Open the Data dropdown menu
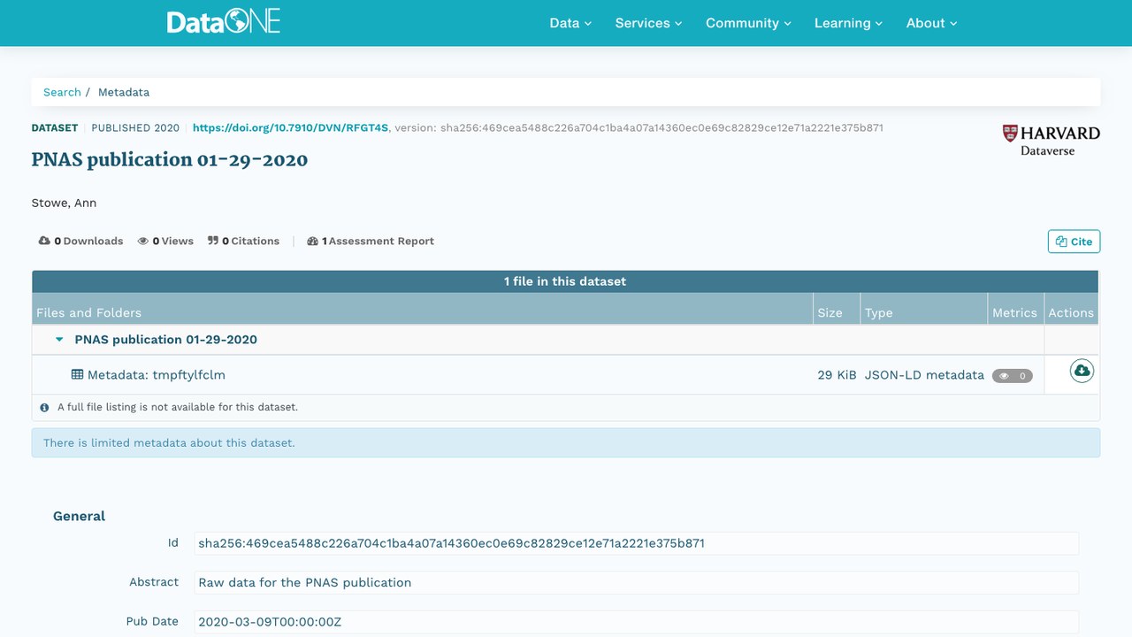 (x=570, y=23)
